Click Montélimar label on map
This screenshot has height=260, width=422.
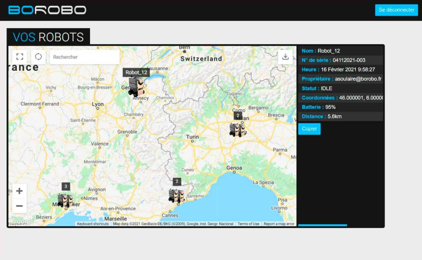coord(95,162)
